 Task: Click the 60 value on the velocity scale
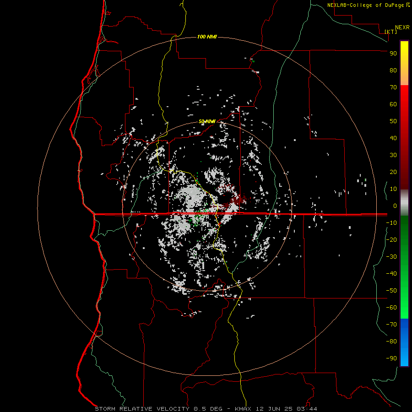pyautogui.click(x=393, y=104)
